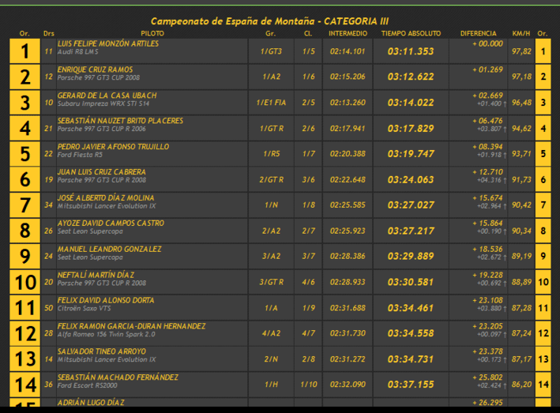Click the DIFERENCIA column header
This screenshot has width=560, height=413.
[478, 34]
